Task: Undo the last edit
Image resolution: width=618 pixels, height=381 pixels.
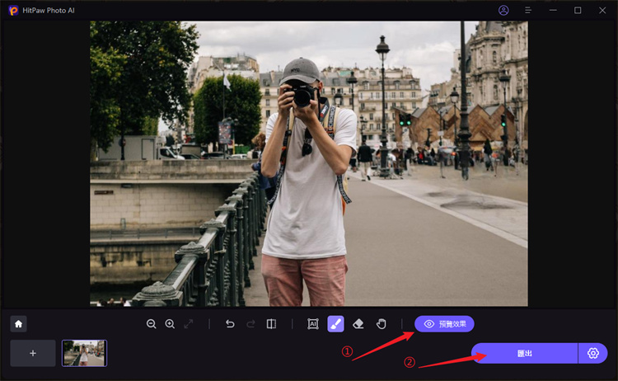Action: point(231,324)
